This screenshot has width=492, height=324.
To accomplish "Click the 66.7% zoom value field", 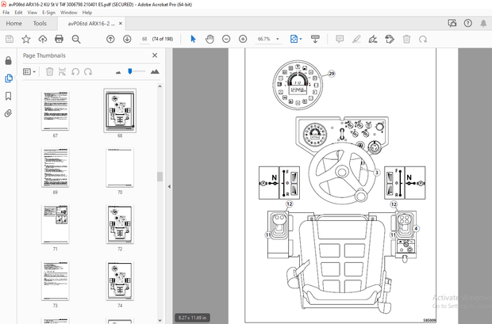I will point(264,39).
